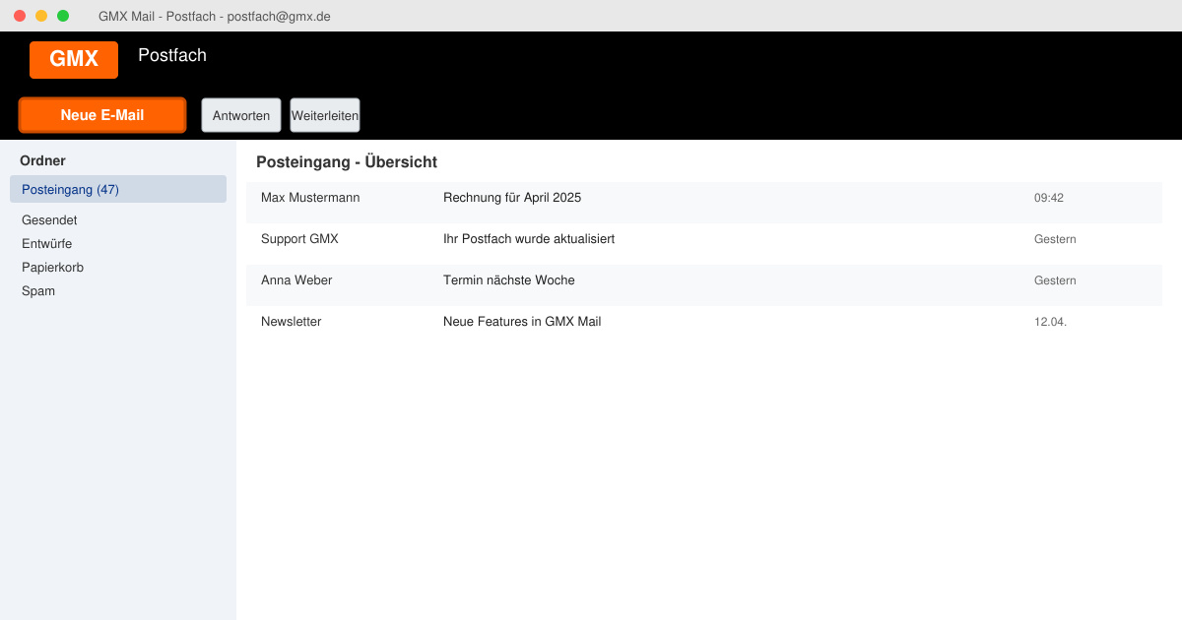Minimize the window with yellow button
The image size is (1182, 620).
point(41,16)
